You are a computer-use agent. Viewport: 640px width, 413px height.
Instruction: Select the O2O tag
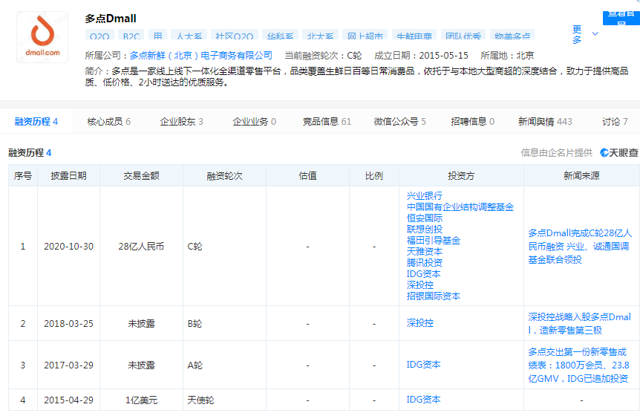point(99,35)
